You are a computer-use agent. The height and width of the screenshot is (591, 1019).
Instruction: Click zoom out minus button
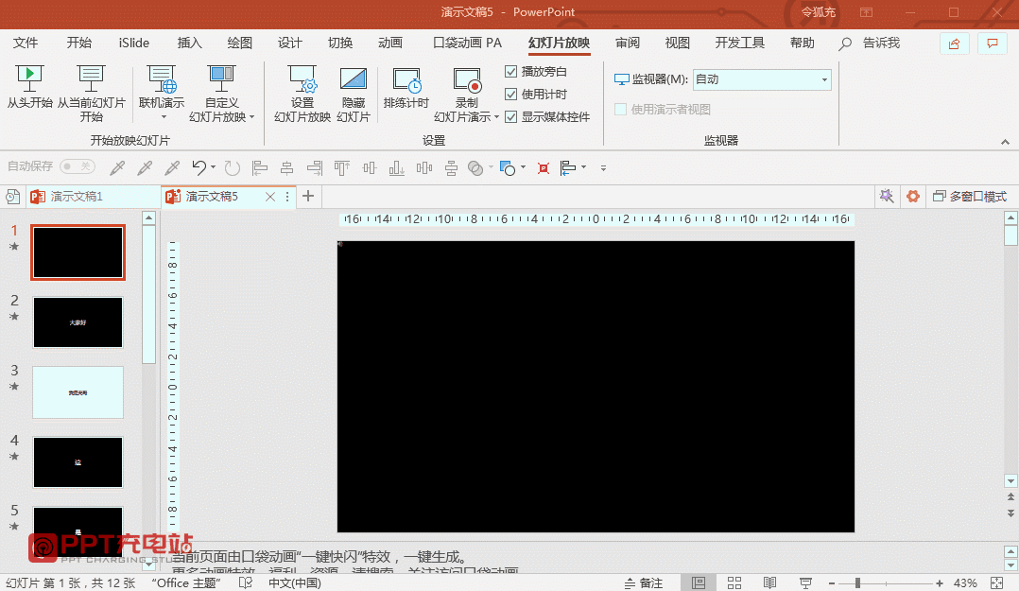[831, 583]
